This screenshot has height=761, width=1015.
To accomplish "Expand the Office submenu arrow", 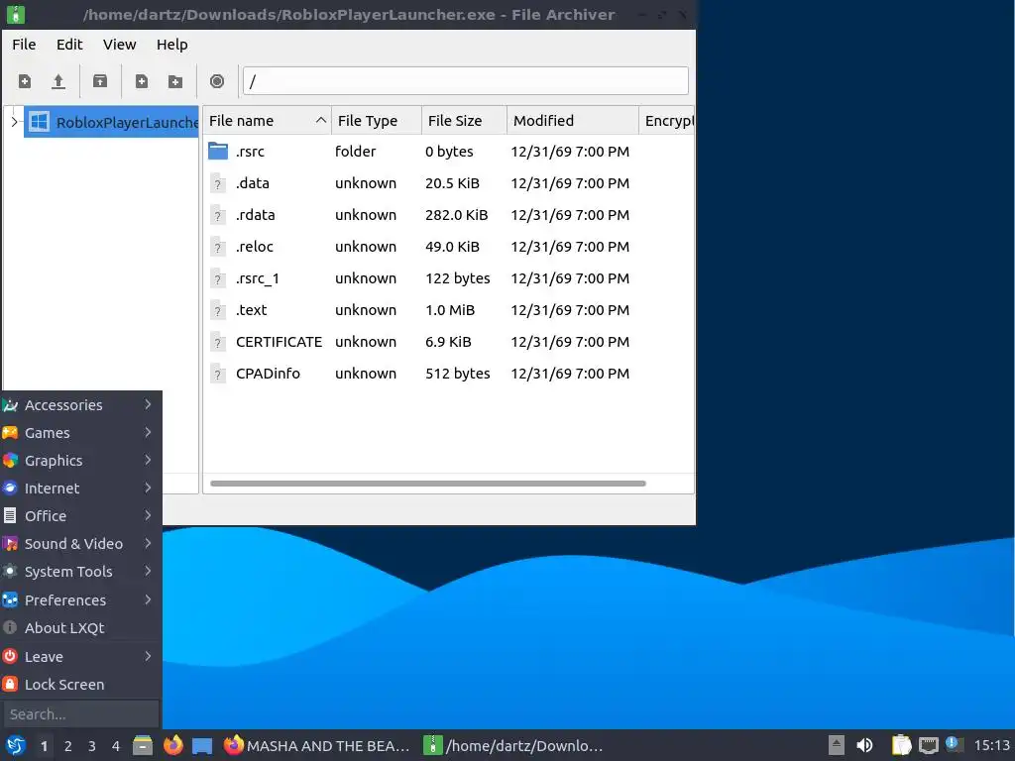I will (148, 515).
